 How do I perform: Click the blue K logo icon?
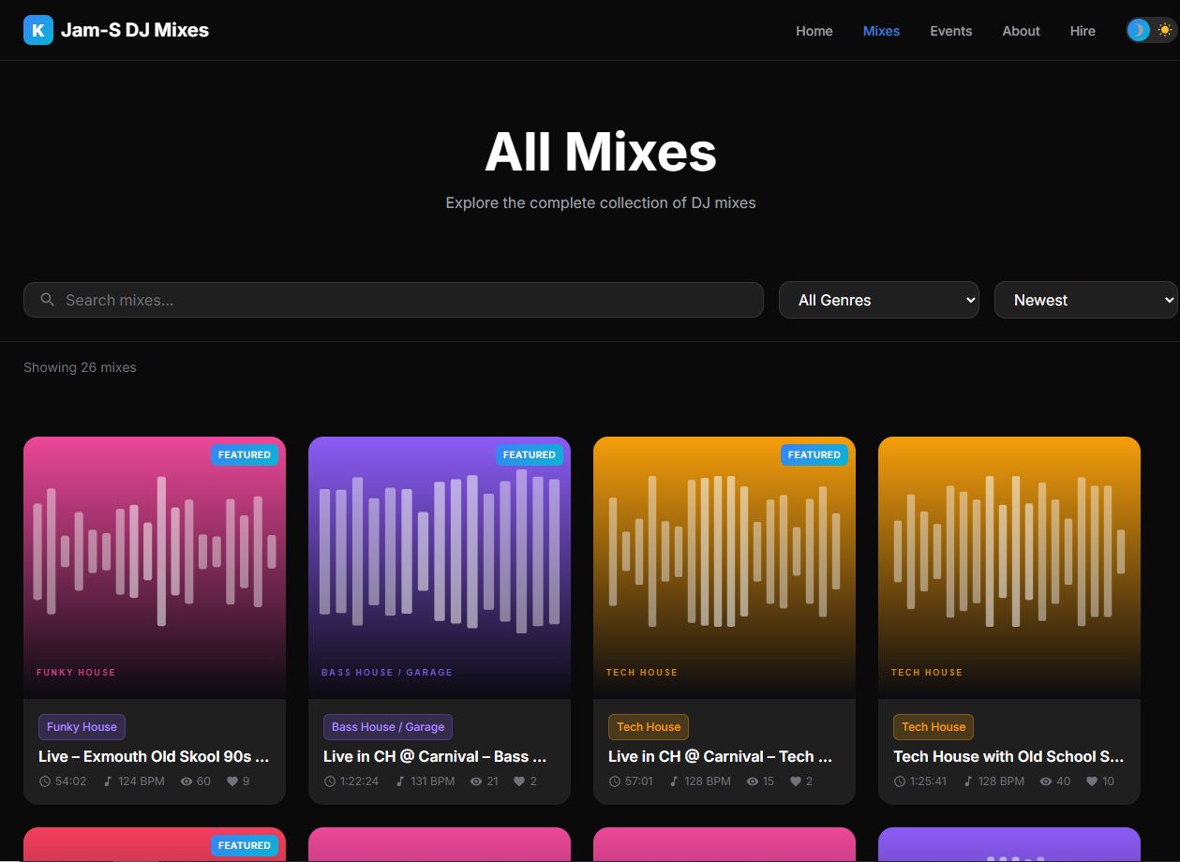[x=38, y=30]
